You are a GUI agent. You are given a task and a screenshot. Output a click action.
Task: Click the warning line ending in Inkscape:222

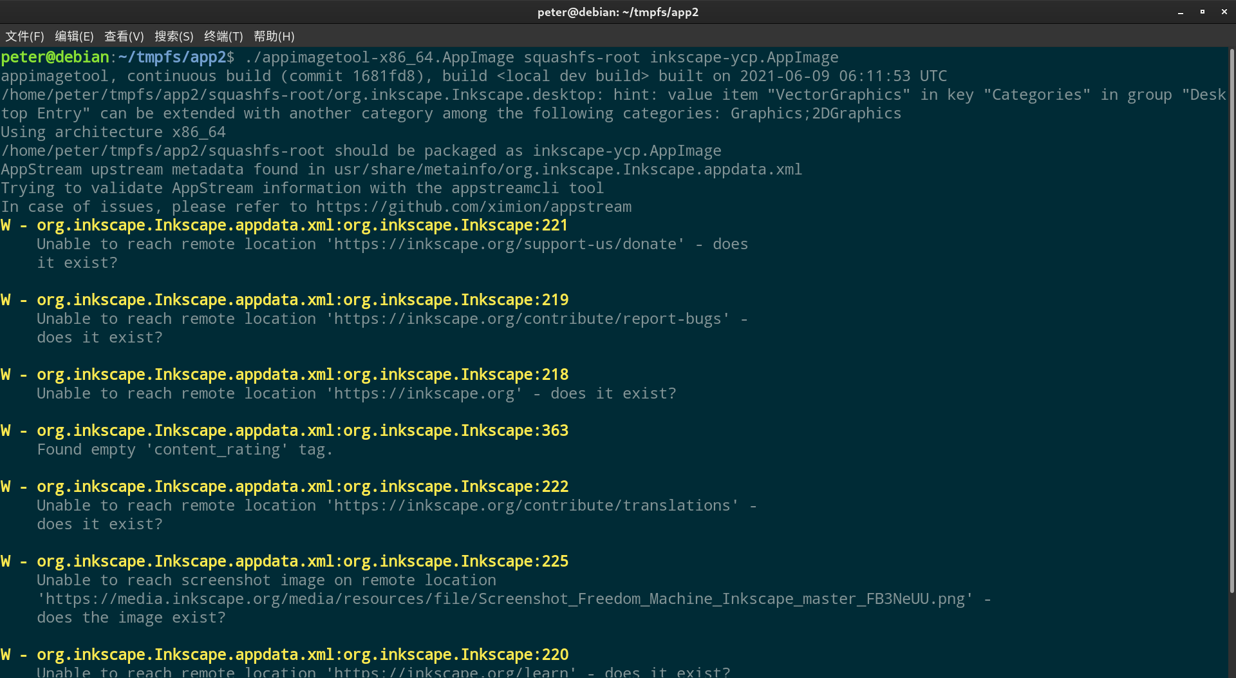(x=285, y=487)
